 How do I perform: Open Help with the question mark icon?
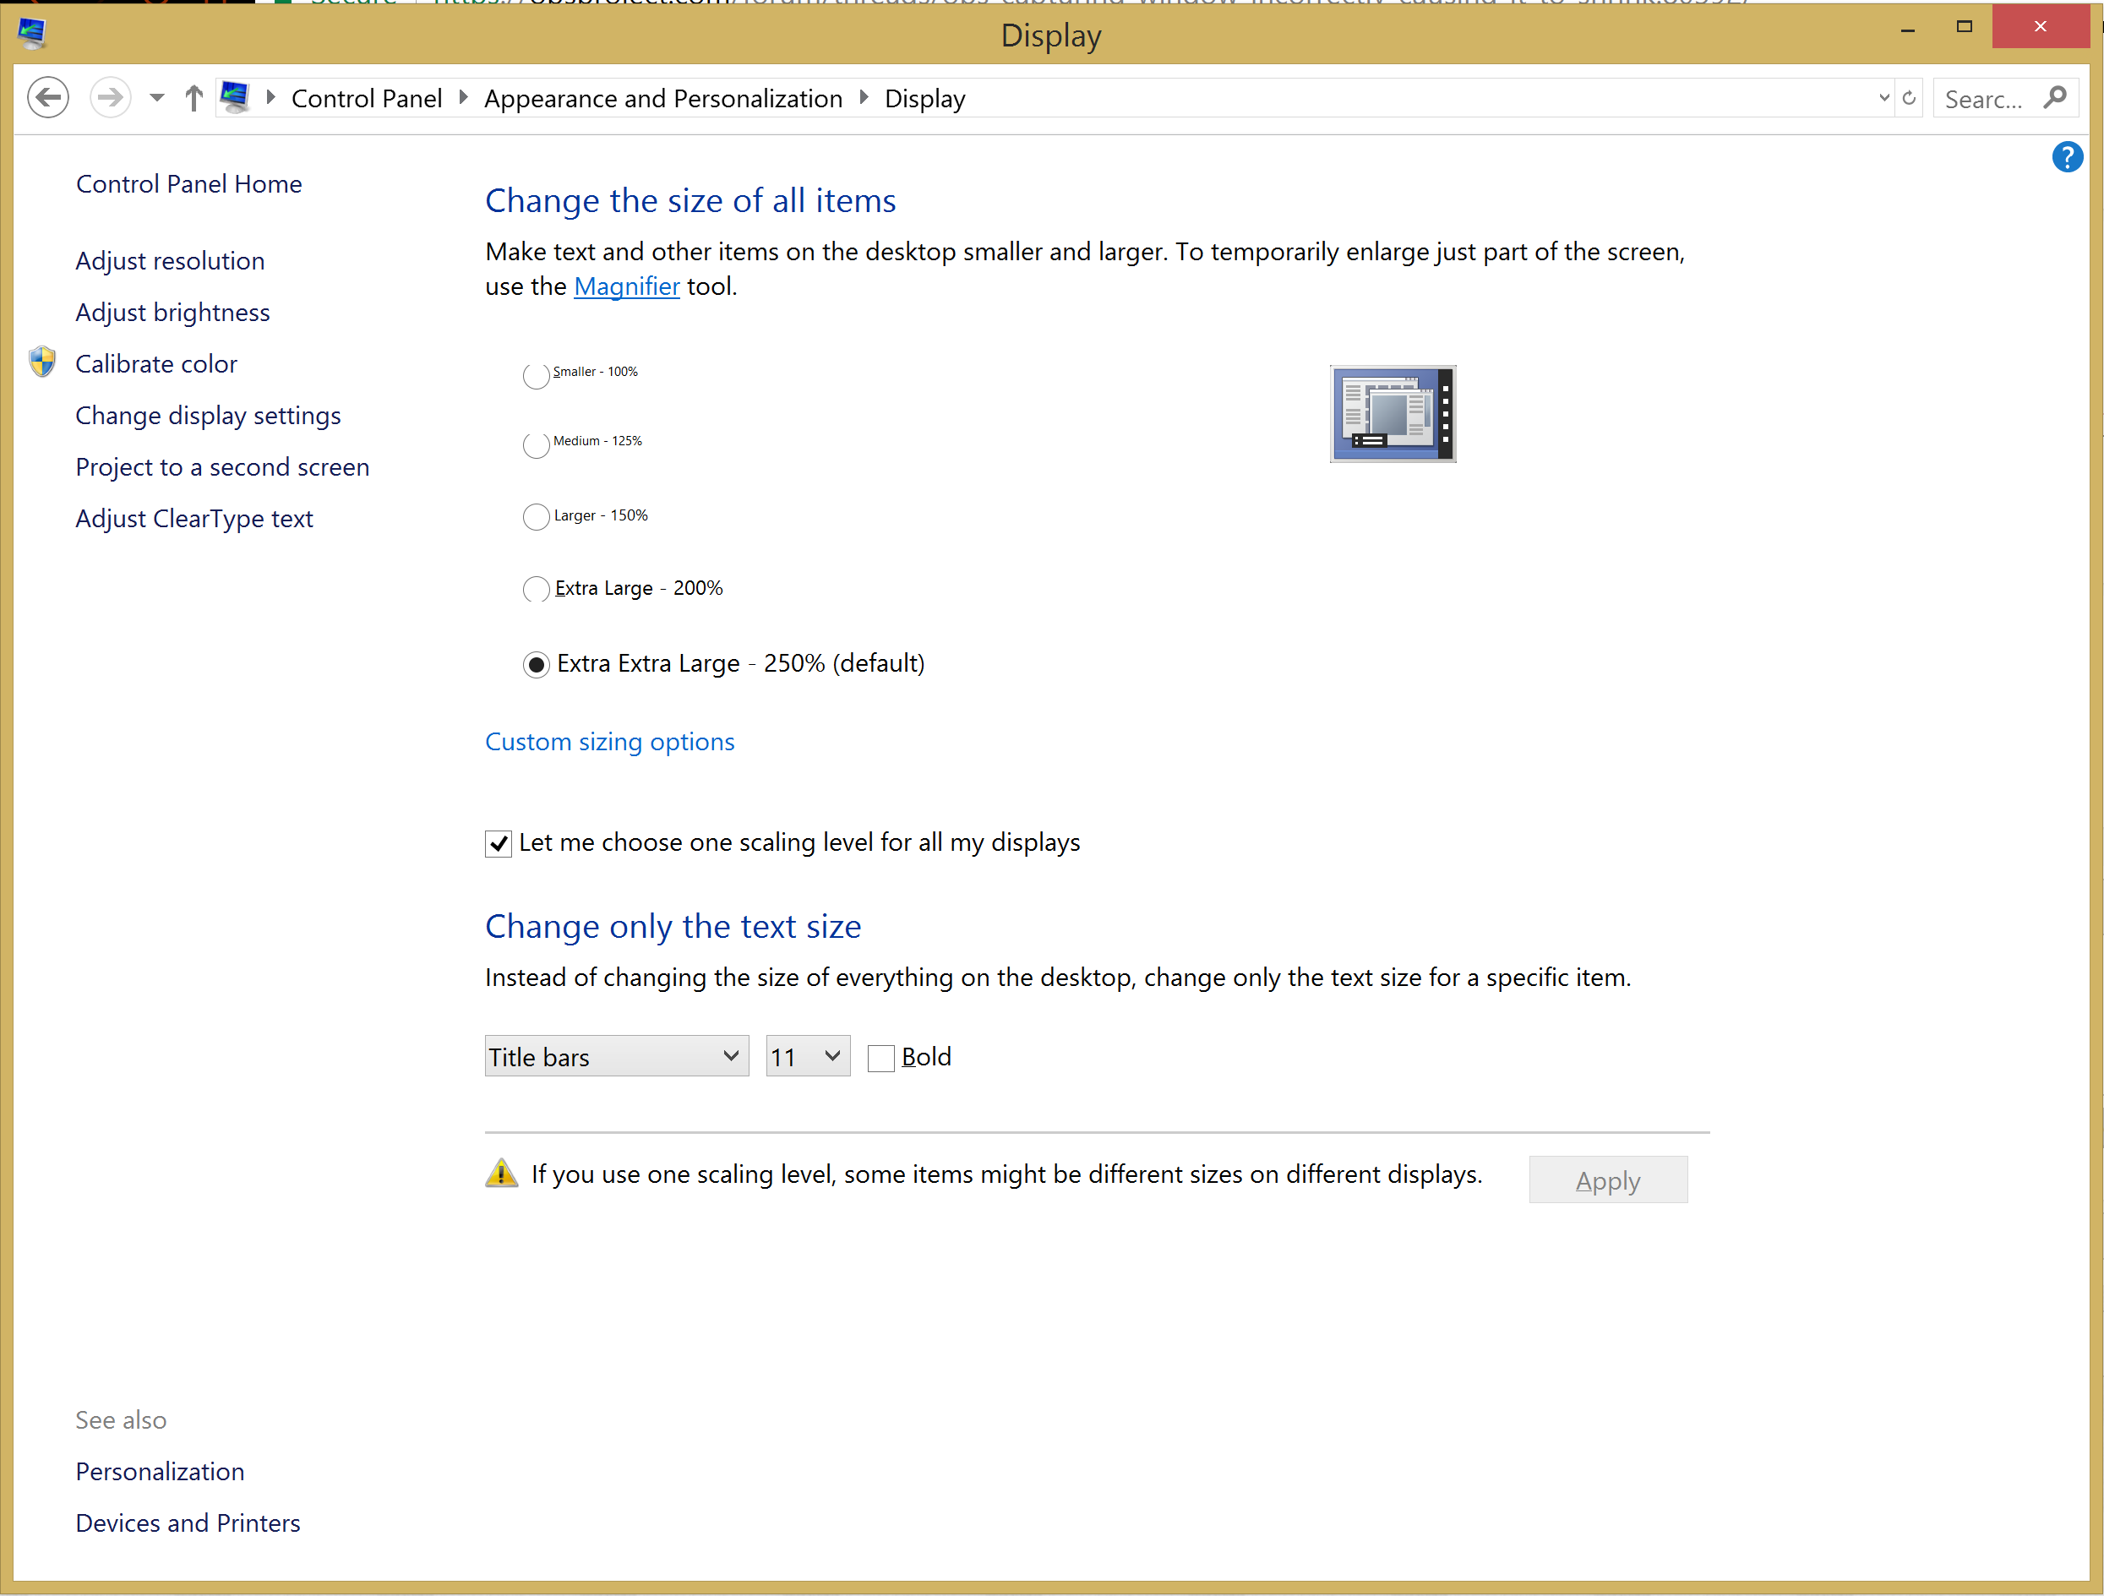pyautogui.click(x=2067, y=157)
